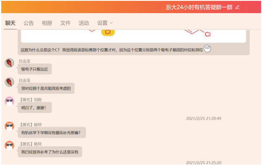Select the sender name 吕金泽 above 吸电子只看远近
Image resolution: width=262 pixels, height=165 pixels.
pyautogui.click(x=24, y=61)
